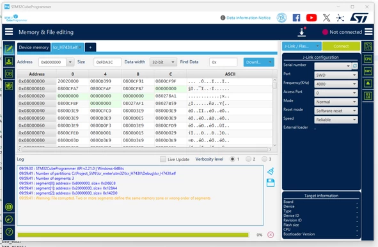Select verbosity level 2 radio button
Image resolution: width=378 pixels, height=247 pixels.
pos(248,159)
